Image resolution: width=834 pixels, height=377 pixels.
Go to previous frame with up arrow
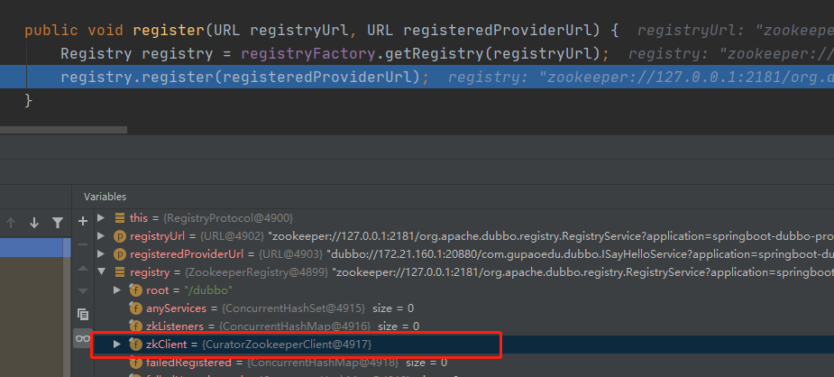(x=11, y=223)
